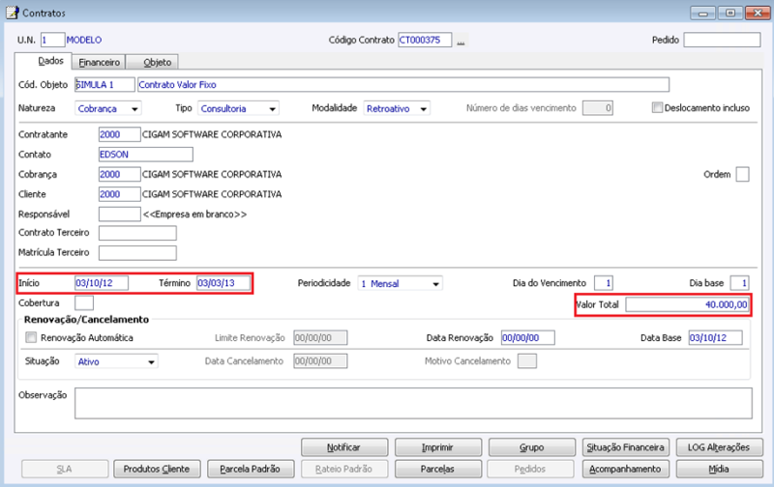Screen dimensions: 774x487
Task: Focus the Contrato Terceiro field
Action: pyautogui.click(x=137, y=233)
